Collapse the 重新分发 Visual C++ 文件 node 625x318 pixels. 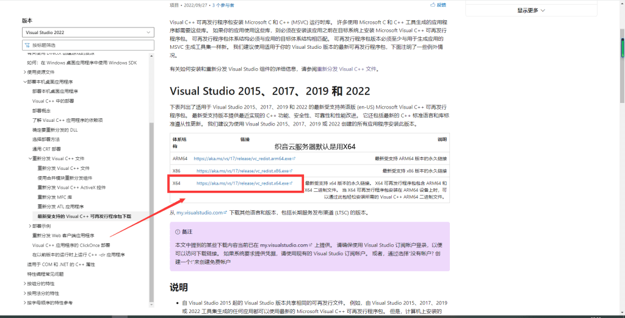(x=30, y=158)
